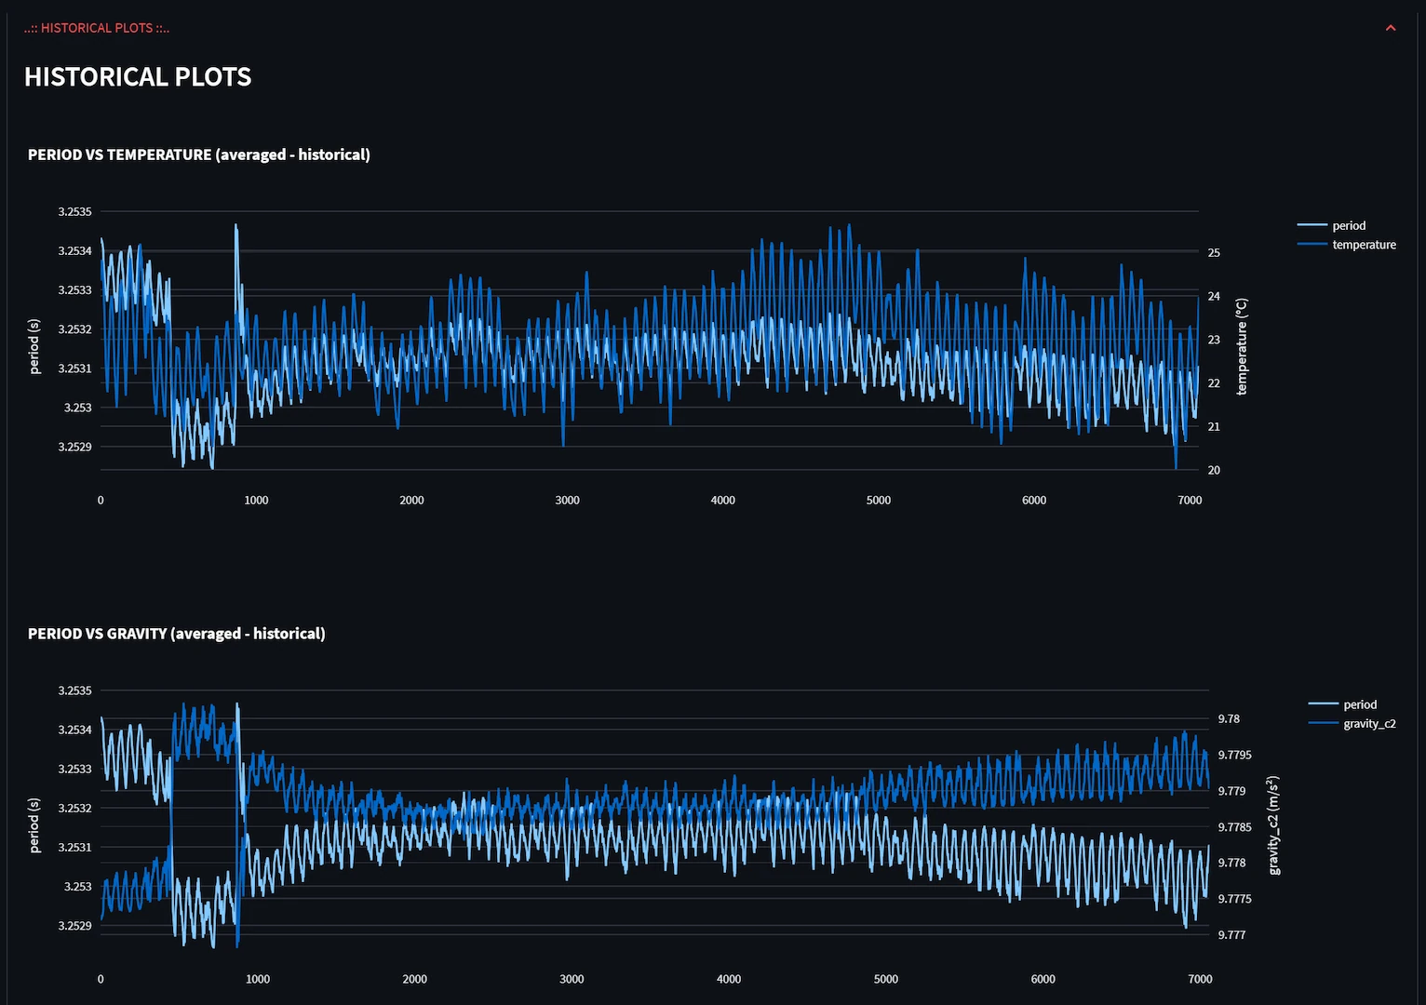Screen dimensions: 1426x1005
Task: Click the 3000 x-axis tick on the temperature chart
Action: 567,501
